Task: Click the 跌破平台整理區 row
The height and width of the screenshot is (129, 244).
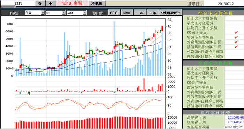Action: pos(213,87)
